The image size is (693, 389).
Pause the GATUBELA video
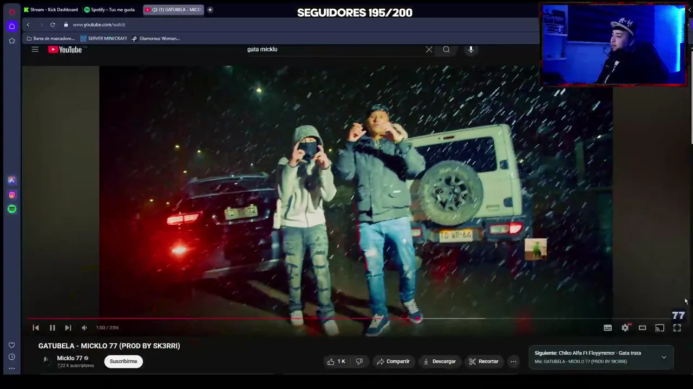click(x=53, y=327)
